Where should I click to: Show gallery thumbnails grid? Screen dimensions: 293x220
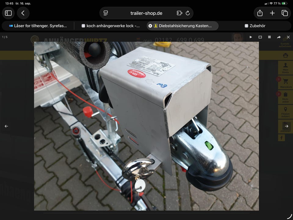point(269,37)
